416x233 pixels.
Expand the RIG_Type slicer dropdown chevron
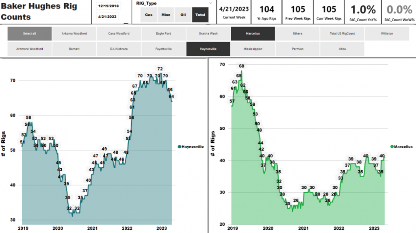tap(210, 3)
